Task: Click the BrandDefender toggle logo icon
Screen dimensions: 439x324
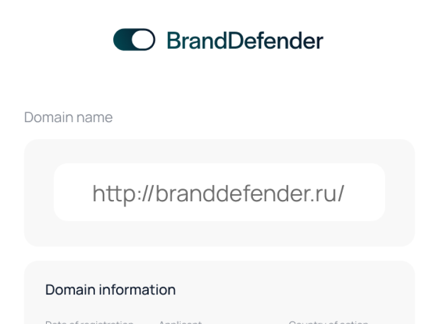Action: tap(134, 40)
